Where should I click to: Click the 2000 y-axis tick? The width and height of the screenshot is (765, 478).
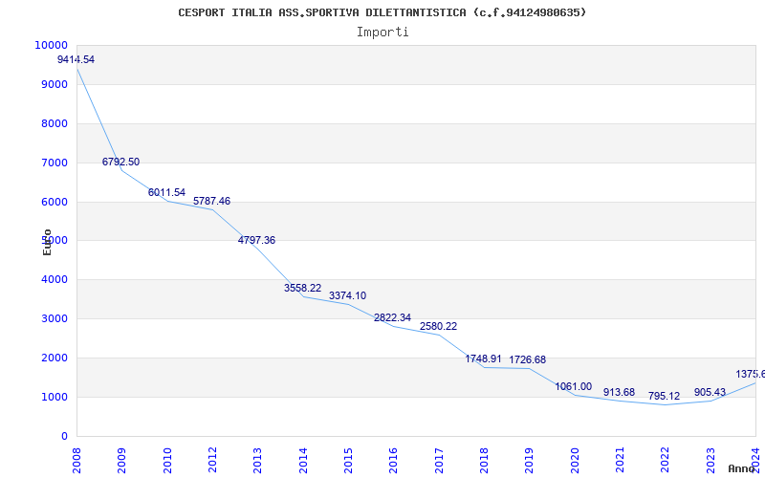[x=55, y=358]
